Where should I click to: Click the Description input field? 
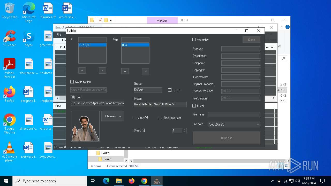(x=241, y=56)
